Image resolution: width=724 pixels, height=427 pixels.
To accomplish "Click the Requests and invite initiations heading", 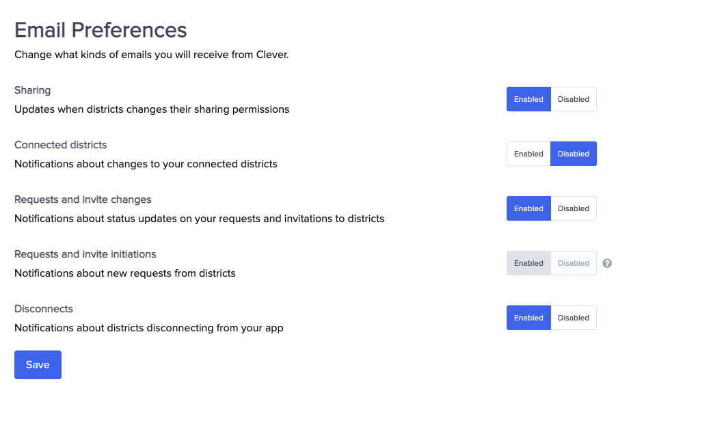I will pos(85,254).
